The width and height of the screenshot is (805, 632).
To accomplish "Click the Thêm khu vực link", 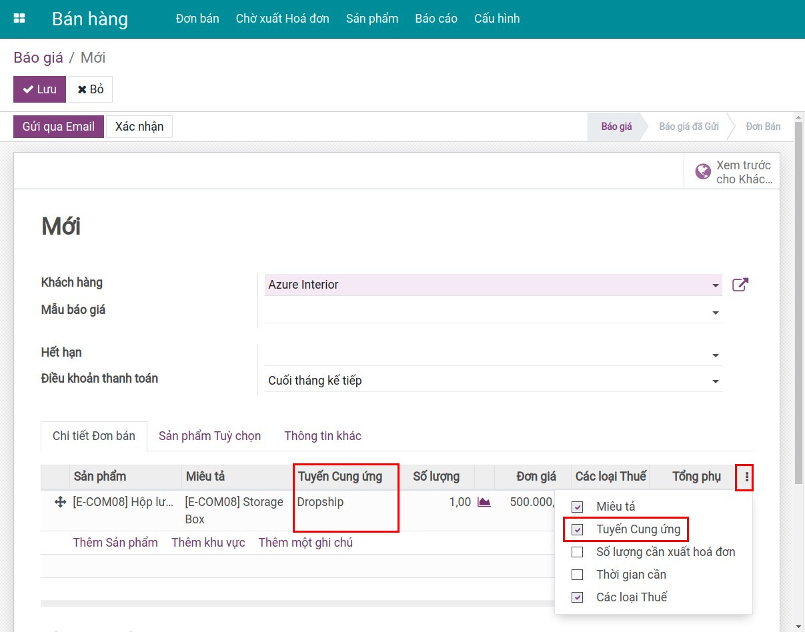I will [208, 543].
